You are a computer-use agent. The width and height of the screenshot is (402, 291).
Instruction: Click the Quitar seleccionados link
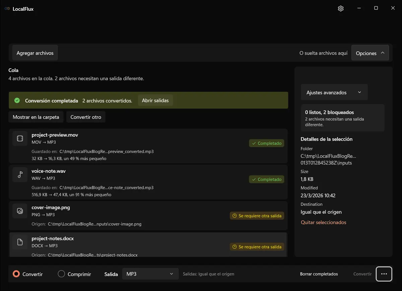324,222
